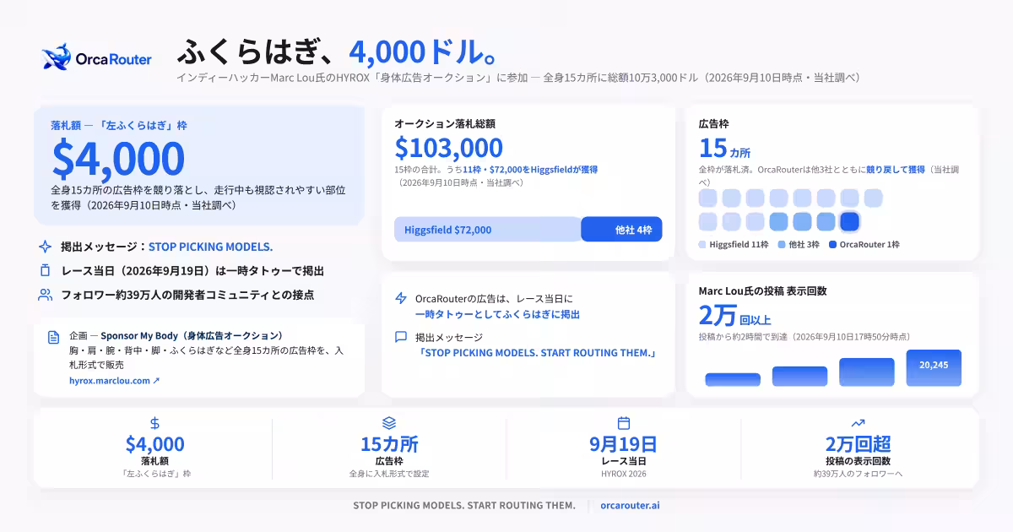Click the オークション落札総額 heading
1013x532 pixels.
(445, 123)
